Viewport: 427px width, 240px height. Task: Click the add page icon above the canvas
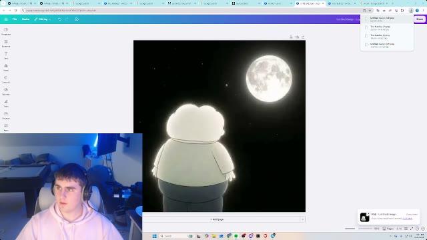[x=303, y=37]
